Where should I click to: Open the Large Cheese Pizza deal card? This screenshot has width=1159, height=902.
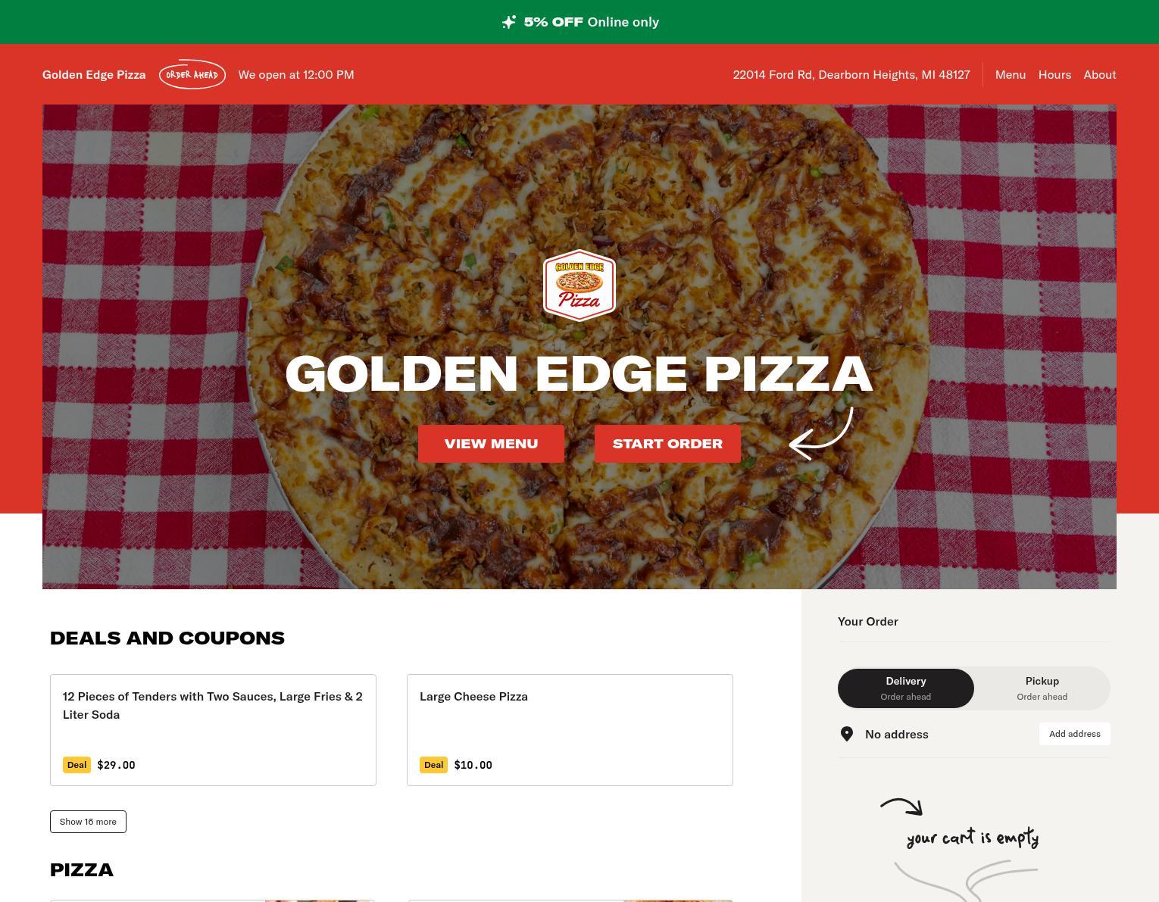tap(570, 730)
